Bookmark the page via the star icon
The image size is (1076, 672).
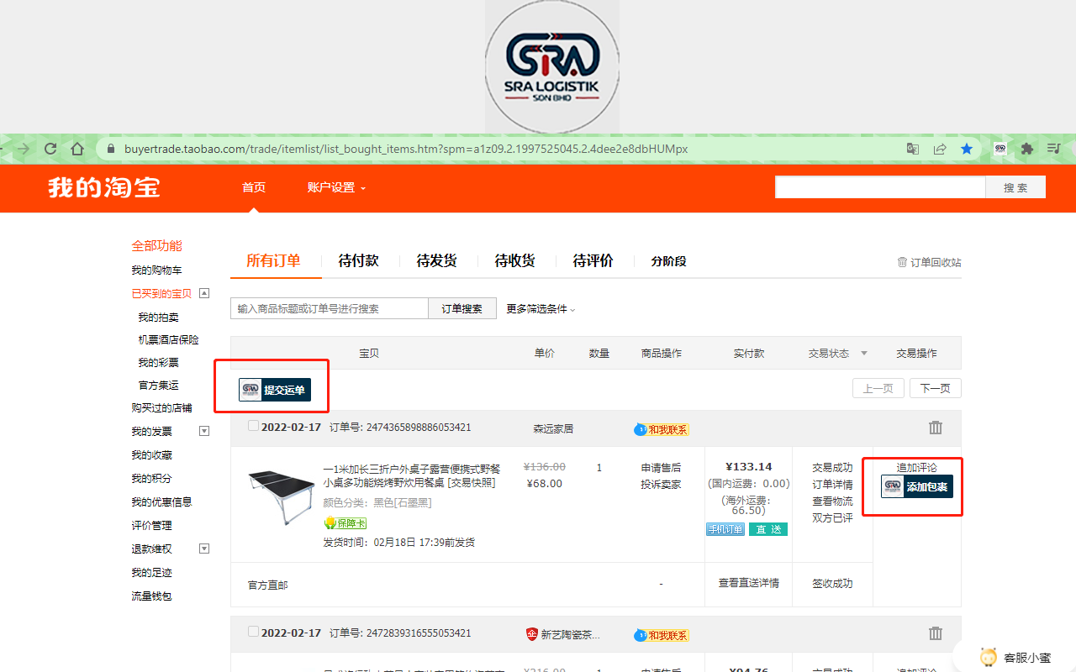pyautogui.click(x=967, y=149)
